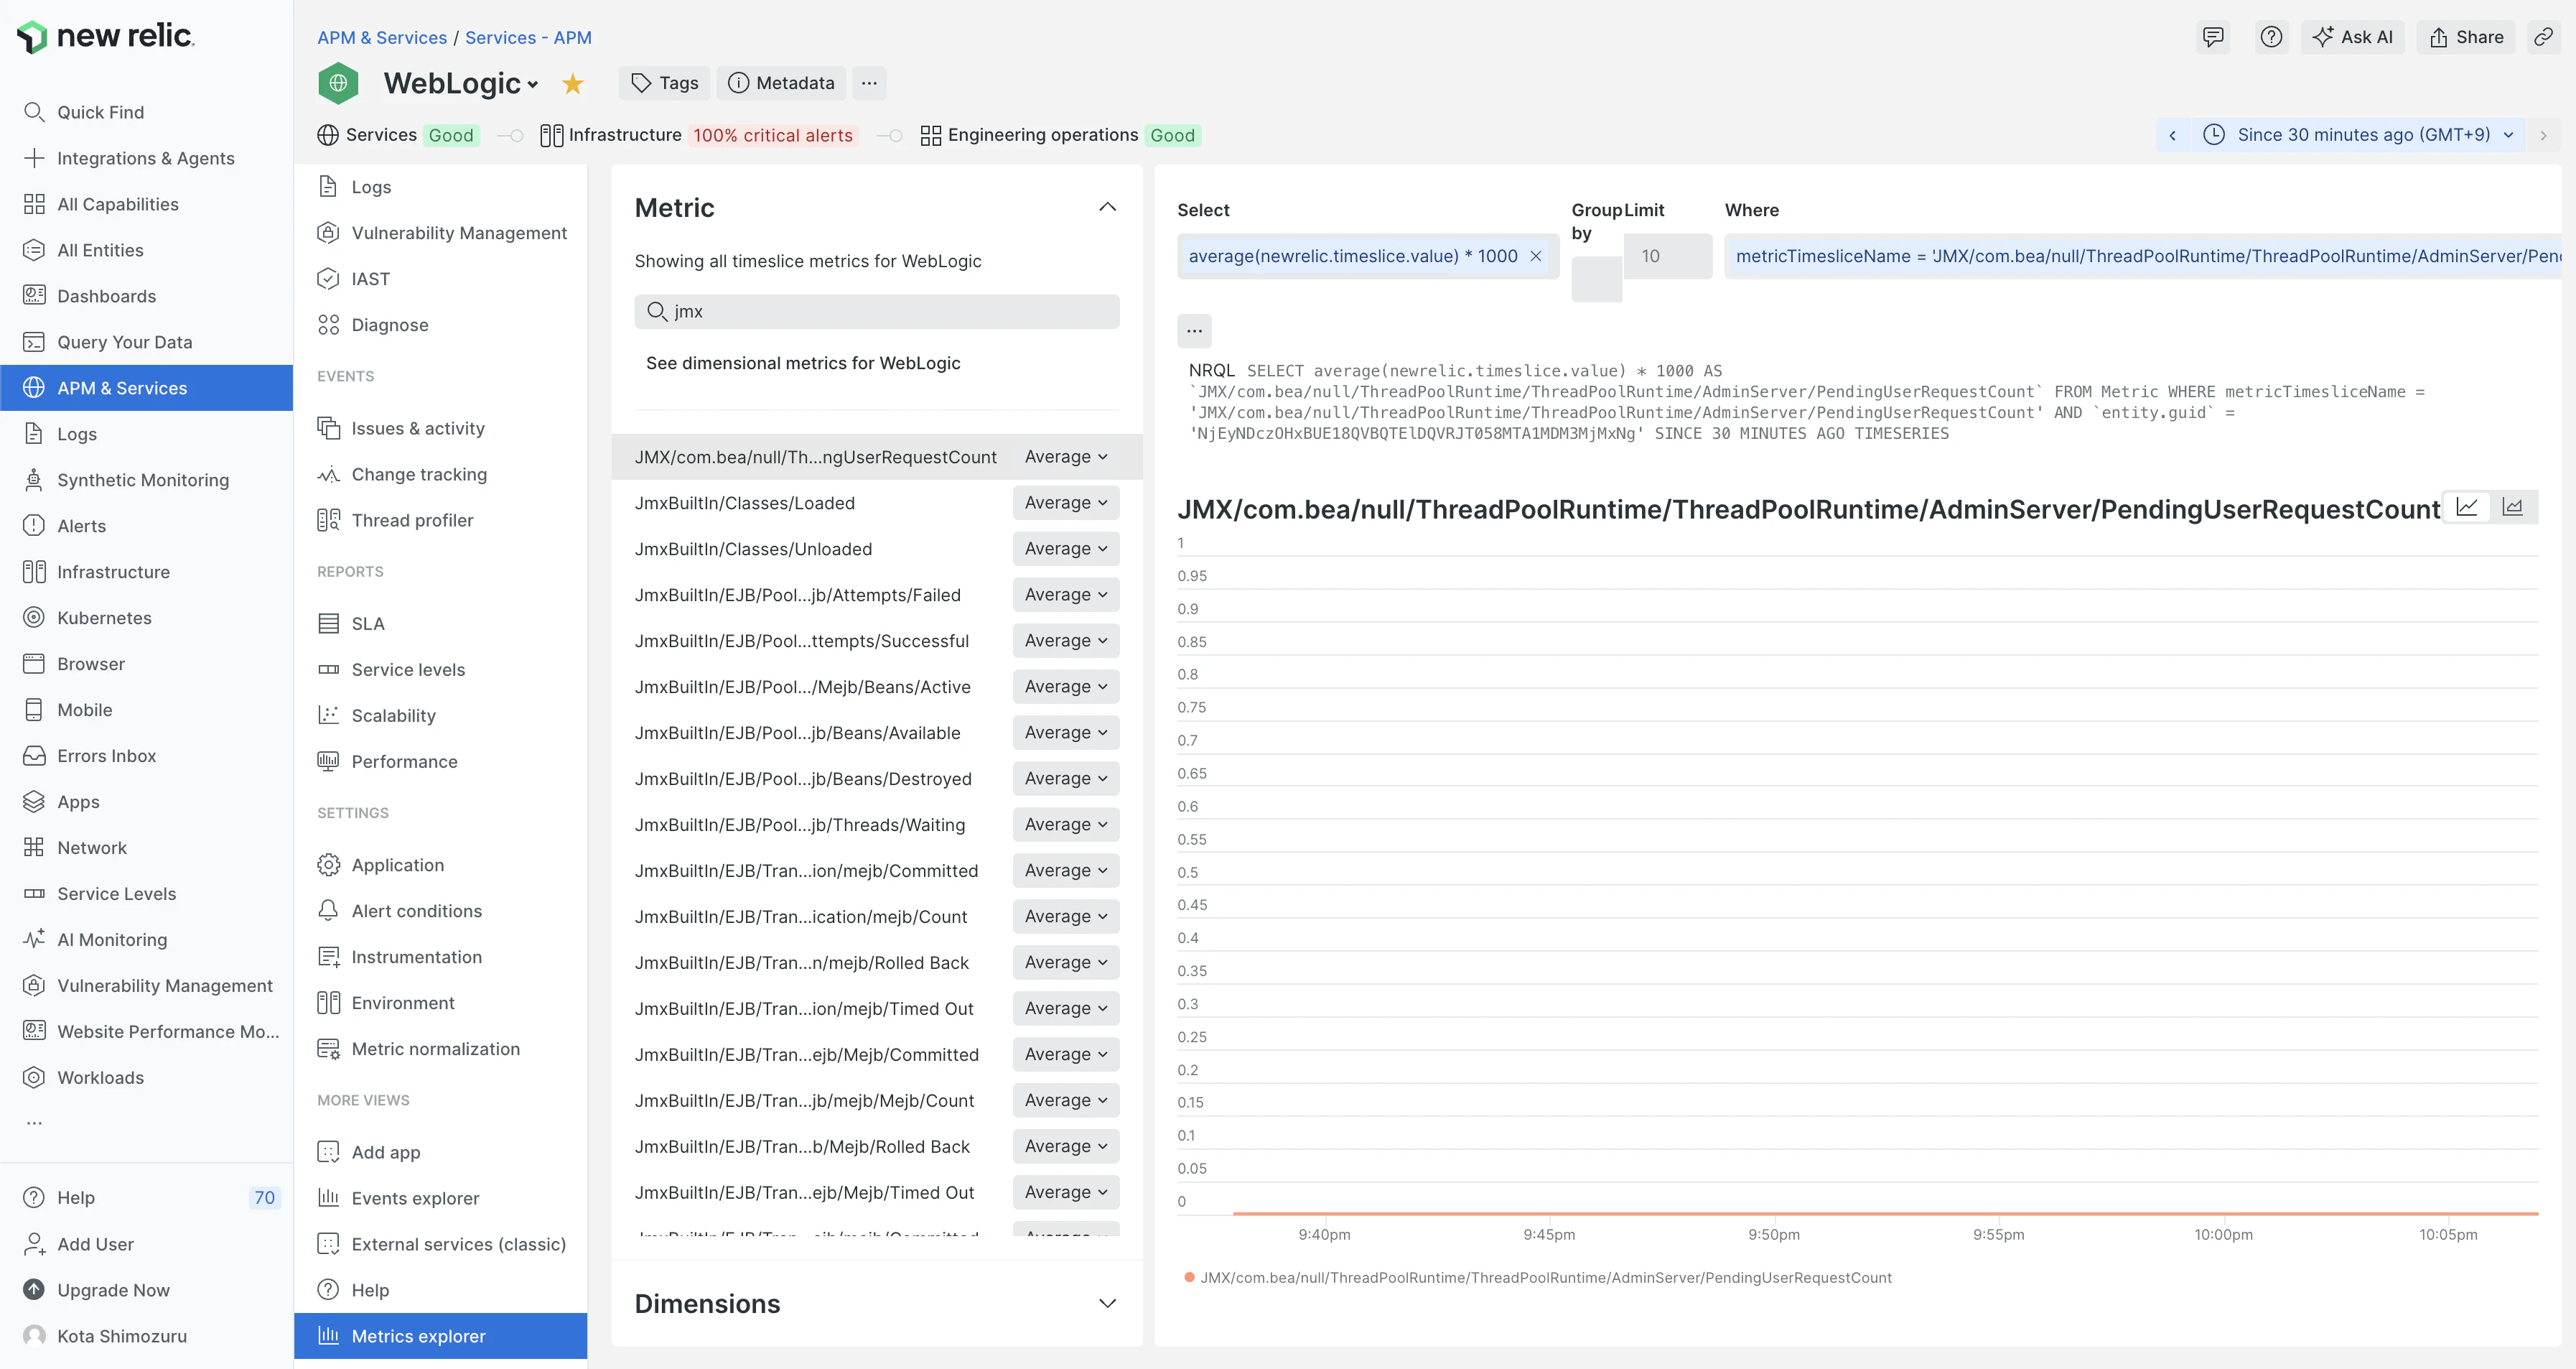This screenshot has width=2576, height=1369.
Task: Open Errors Inbox in the main sidebar
Action: (x=146, y=756)
